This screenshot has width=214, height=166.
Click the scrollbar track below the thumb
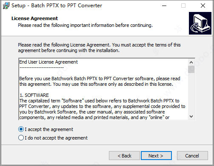pyautogui.click(x=191, y=93)
